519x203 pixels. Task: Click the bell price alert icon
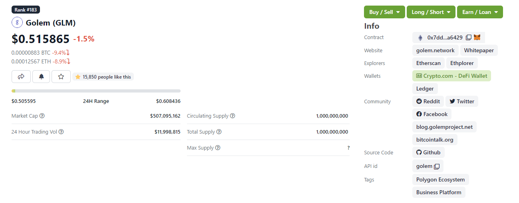(41, 77)
